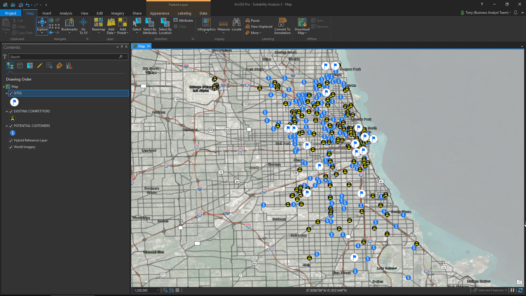Toggle the map grid in status bar
The image size is (526, 296).
pos(178,290)
